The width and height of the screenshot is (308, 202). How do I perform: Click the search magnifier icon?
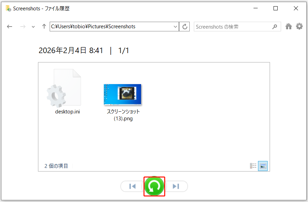[275, 27]
